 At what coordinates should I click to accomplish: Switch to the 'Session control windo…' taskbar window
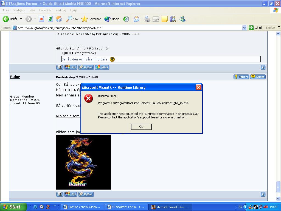click(x=82, y=207)
